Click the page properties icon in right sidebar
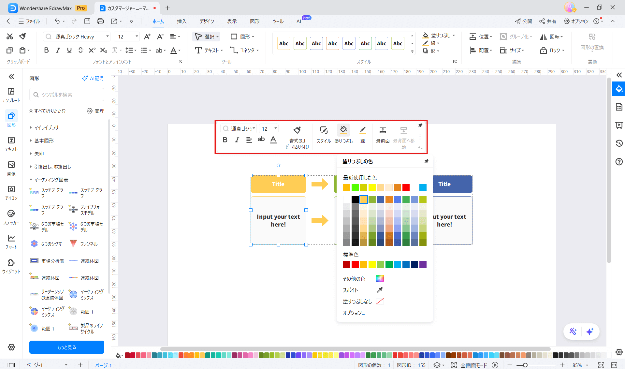Viewport: 625px width, 369px height. pos(619,107)
